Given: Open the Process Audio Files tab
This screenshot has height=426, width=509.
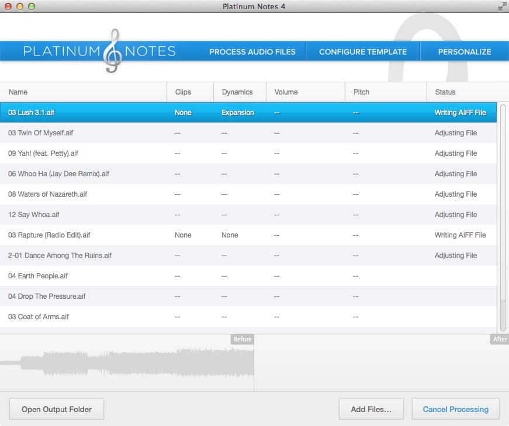Looking at the screenshot, I should pyautogui.click(x=252, y=52).
